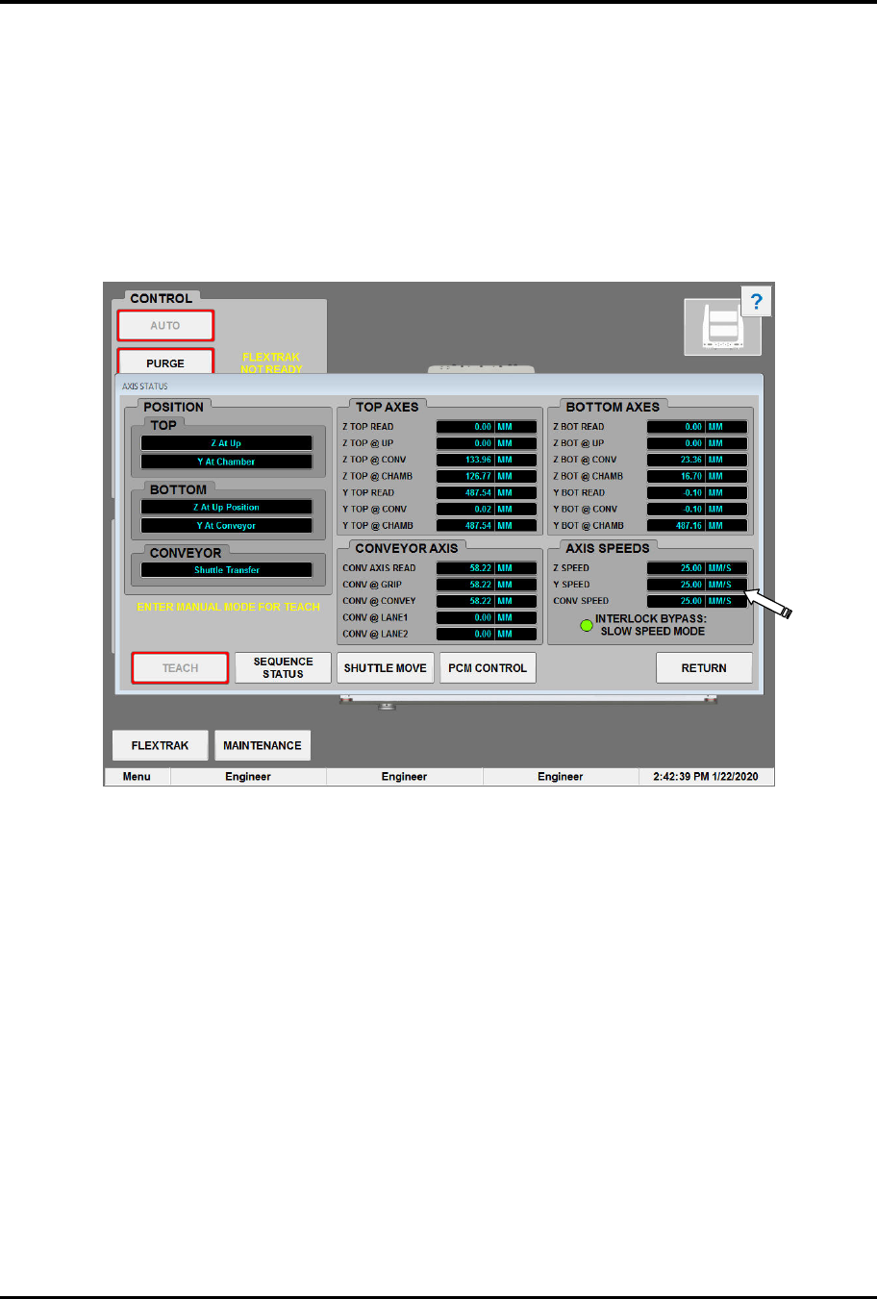Screen dimensions: 877x1299
Task: Select the CONV SPEED value field
Action: [697, 601]
